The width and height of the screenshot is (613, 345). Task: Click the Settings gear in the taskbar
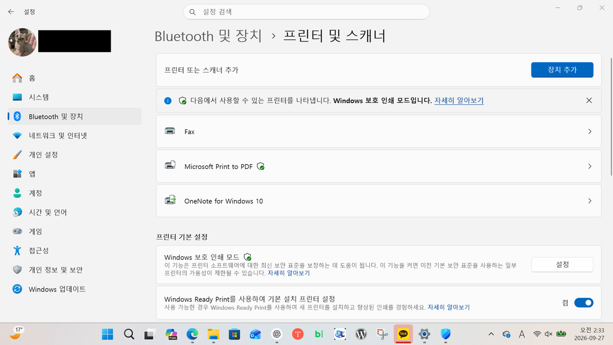[424, 334]
